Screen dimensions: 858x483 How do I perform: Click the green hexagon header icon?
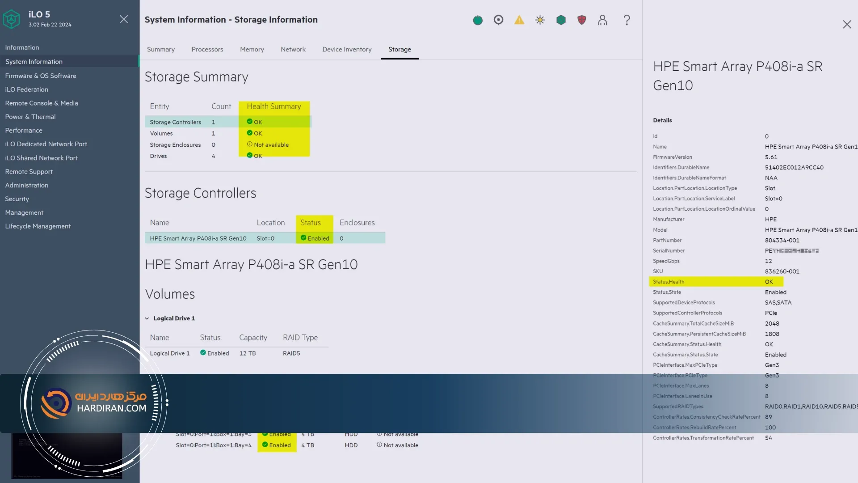(x=561, y=20)
